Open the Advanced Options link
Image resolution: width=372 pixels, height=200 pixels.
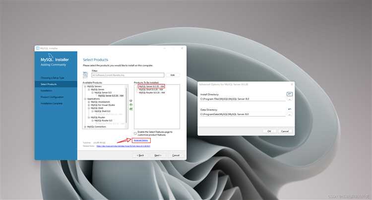point(141,140)
